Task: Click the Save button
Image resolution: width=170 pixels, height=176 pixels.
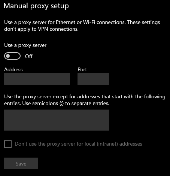Action: (21, 163)
